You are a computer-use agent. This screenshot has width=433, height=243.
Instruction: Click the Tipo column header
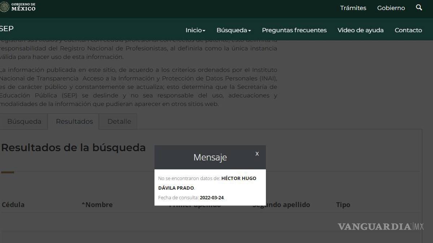point(343,205)
